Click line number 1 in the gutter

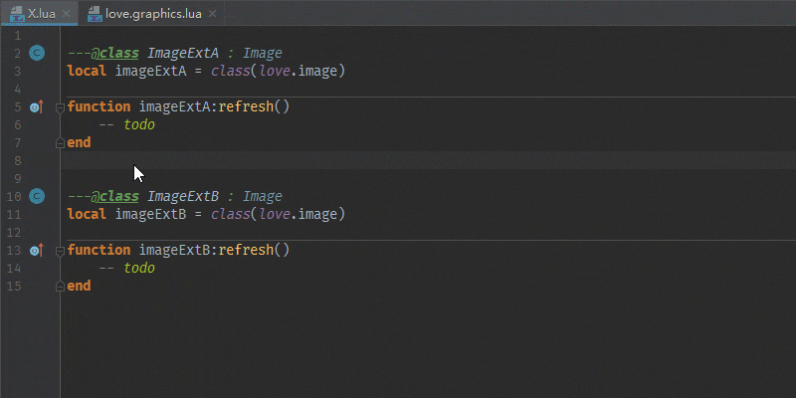18,36
